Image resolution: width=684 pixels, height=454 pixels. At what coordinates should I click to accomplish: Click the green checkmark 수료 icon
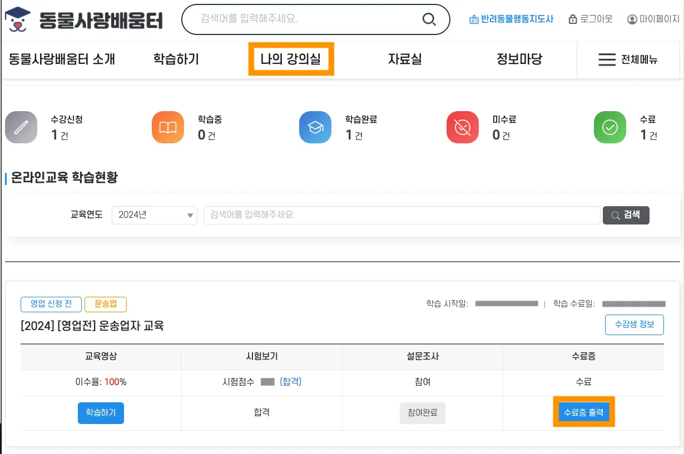610,127
